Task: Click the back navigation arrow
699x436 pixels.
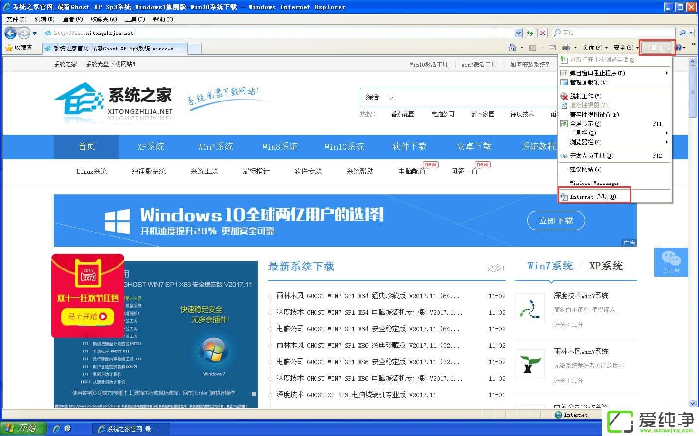Action: coord(11,33)
